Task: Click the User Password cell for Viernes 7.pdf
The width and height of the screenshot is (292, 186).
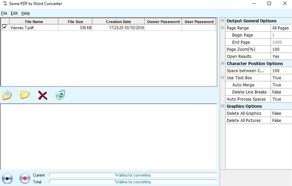Action: (199, 27)
